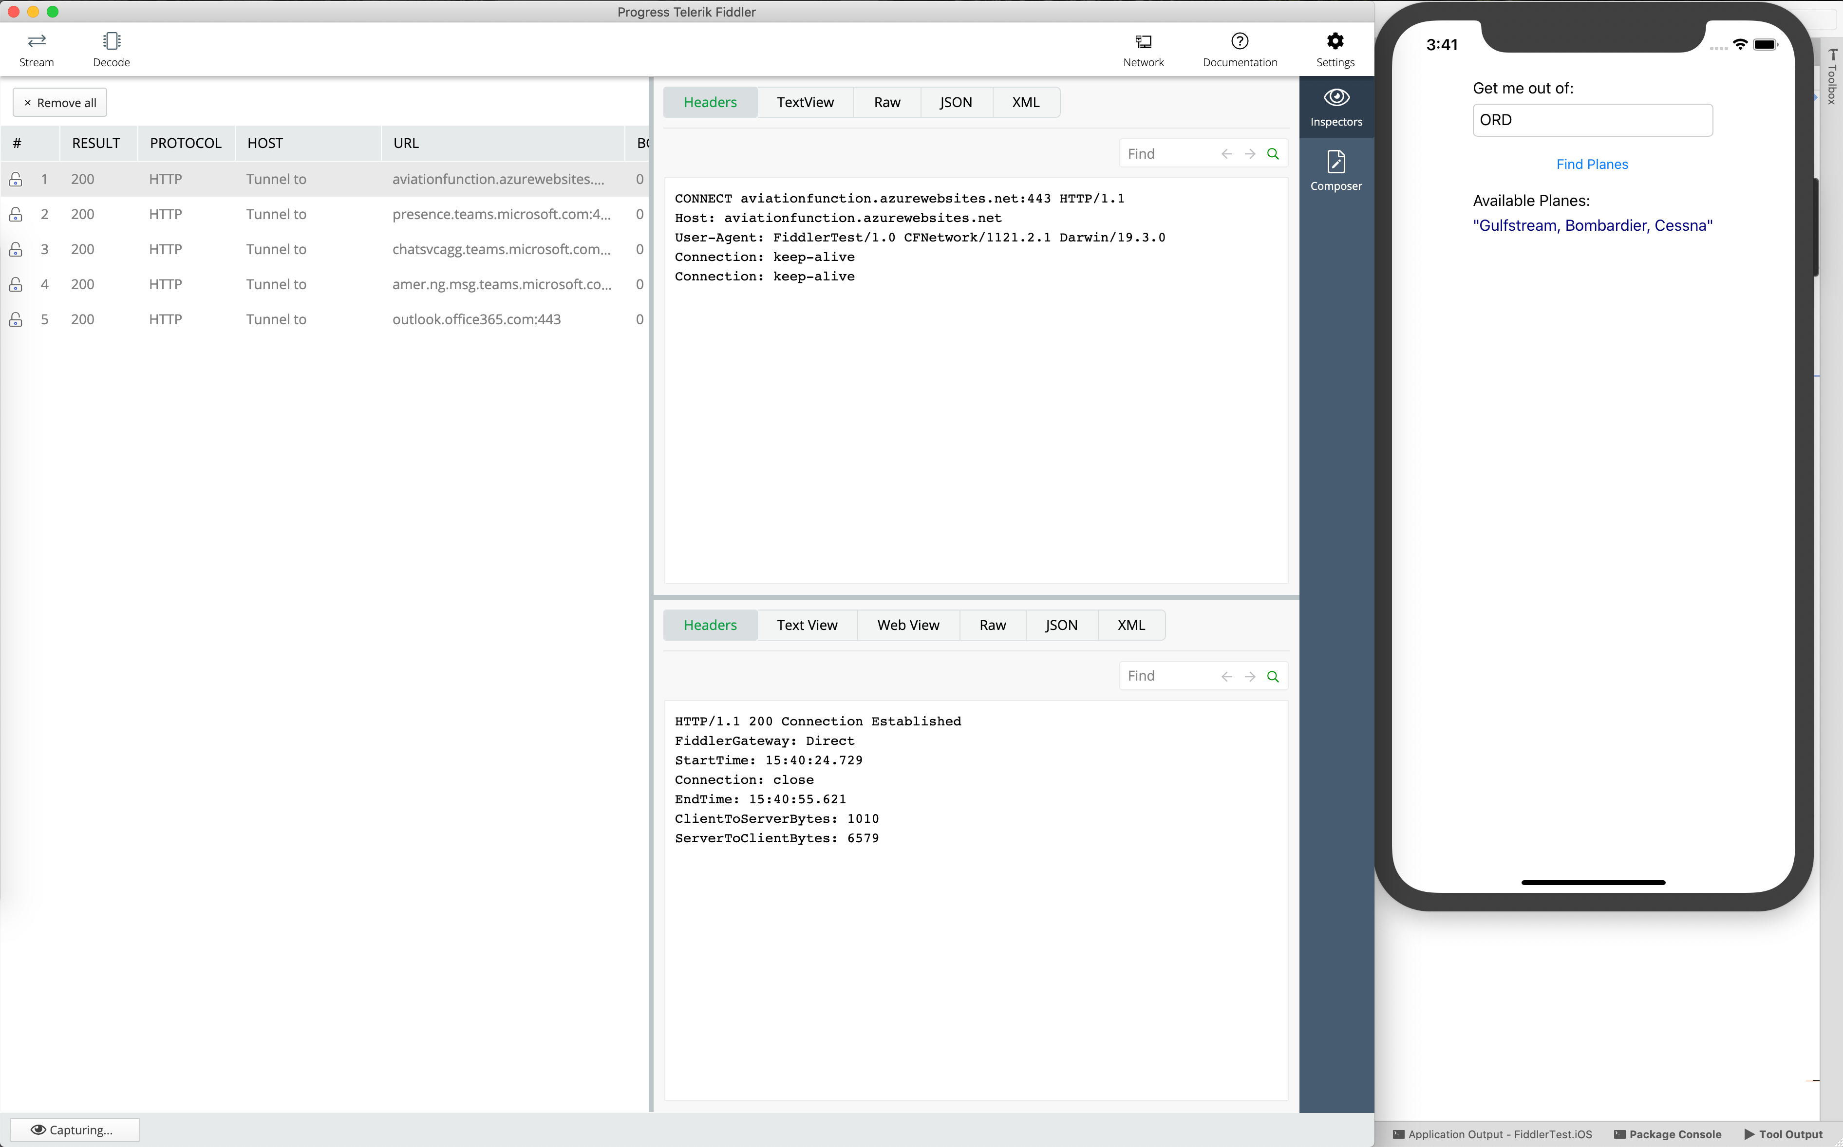Click the lock icon for session 2

click(15, 214)
